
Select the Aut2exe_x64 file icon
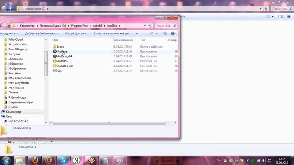(x=55, y=56)
